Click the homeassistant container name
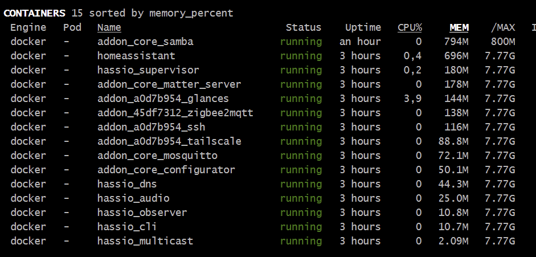 [x=136, y=56]
